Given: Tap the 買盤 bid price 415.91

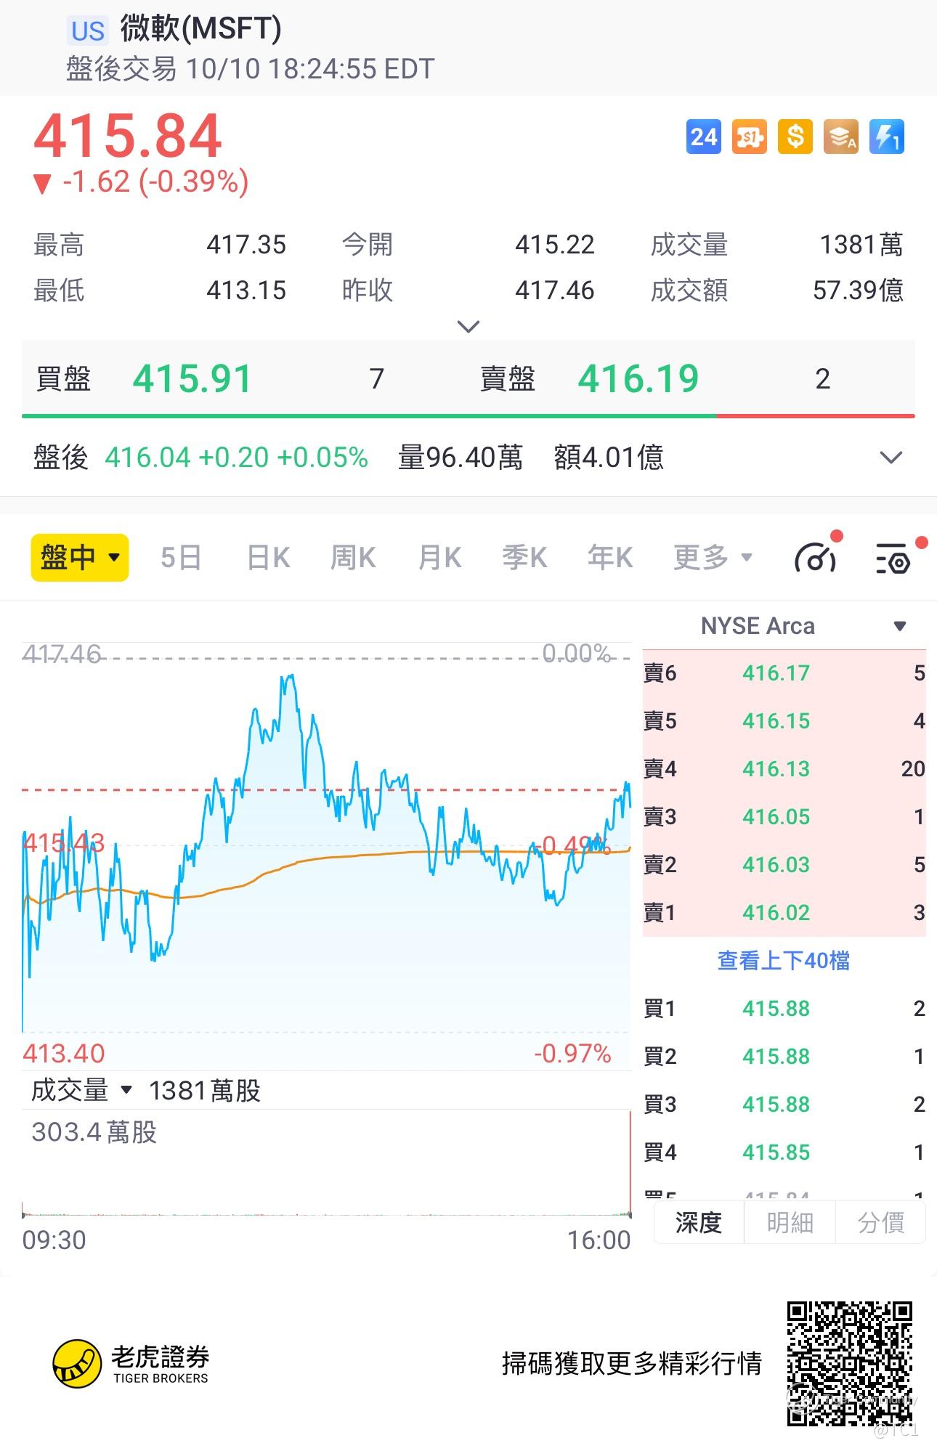Looking at the screenshot, I should point(192,379).
